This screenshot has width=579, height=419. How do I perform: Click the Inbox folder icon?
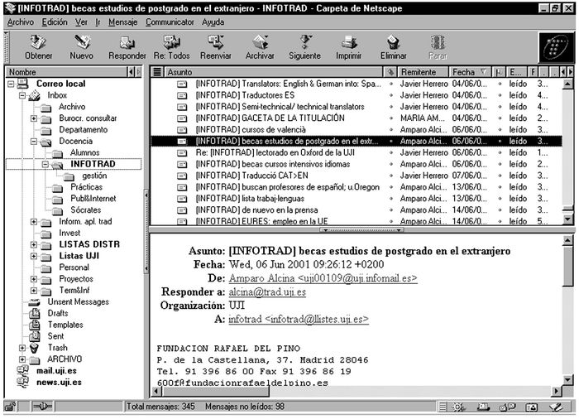coord(35,95)
